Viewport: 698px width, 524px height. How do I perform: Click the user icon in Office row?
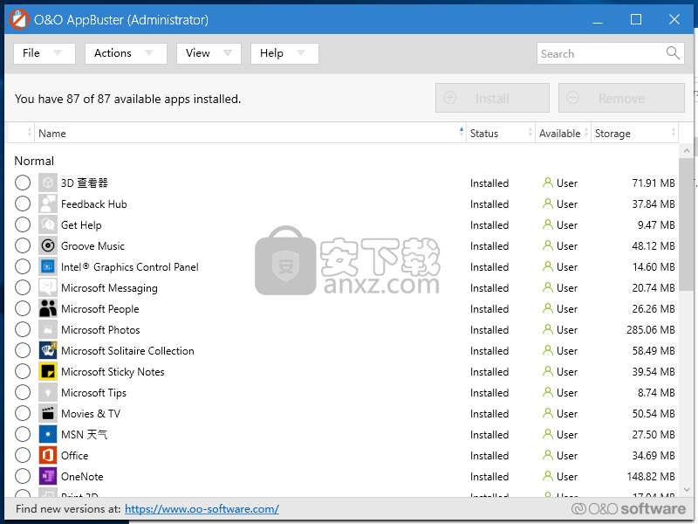548,455
